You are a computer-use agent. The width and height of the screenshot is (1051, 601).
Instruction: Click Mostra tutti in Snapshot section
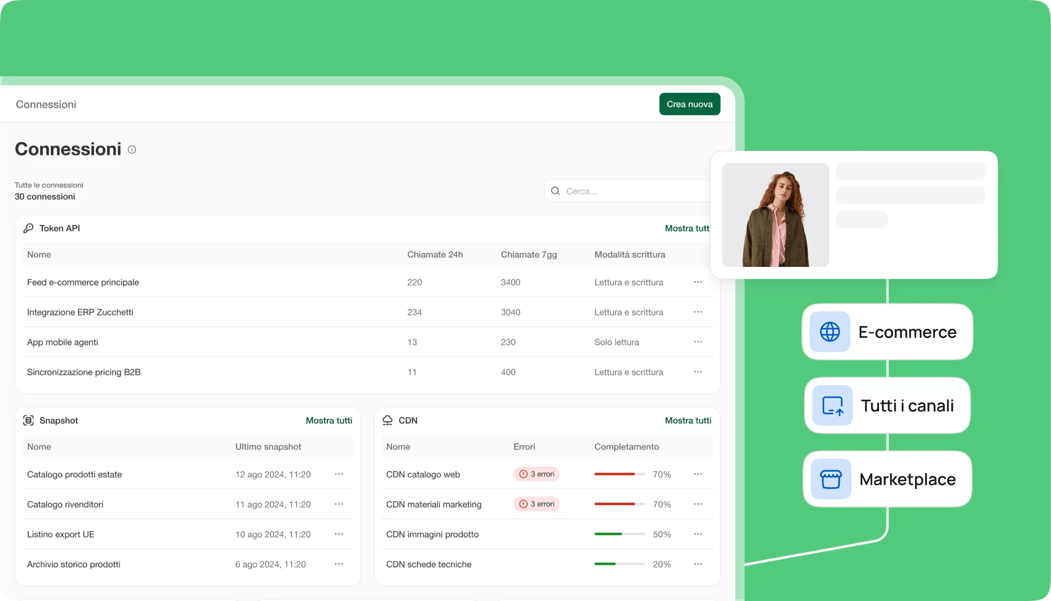pyautogui.click(x=329, y=420)
